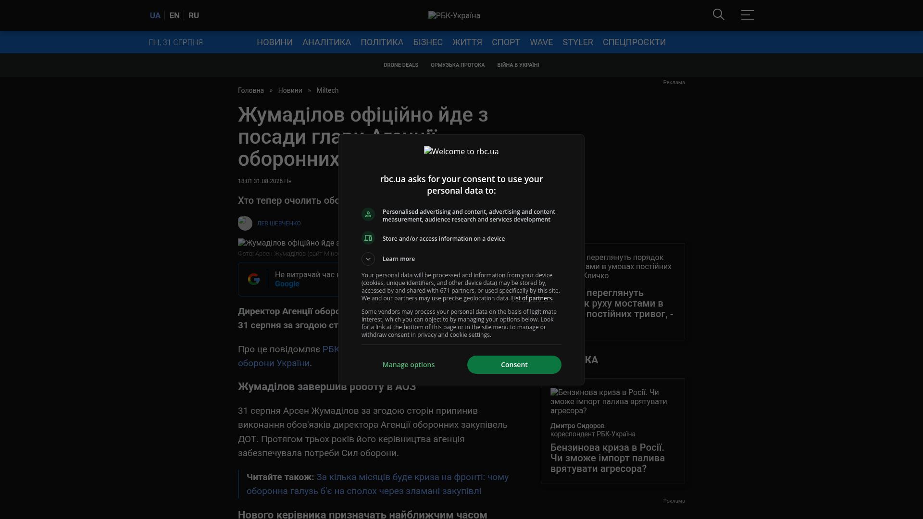Open the Google follow link
Image resolution: width=923 pixels, height=519 pixels.
287,284
